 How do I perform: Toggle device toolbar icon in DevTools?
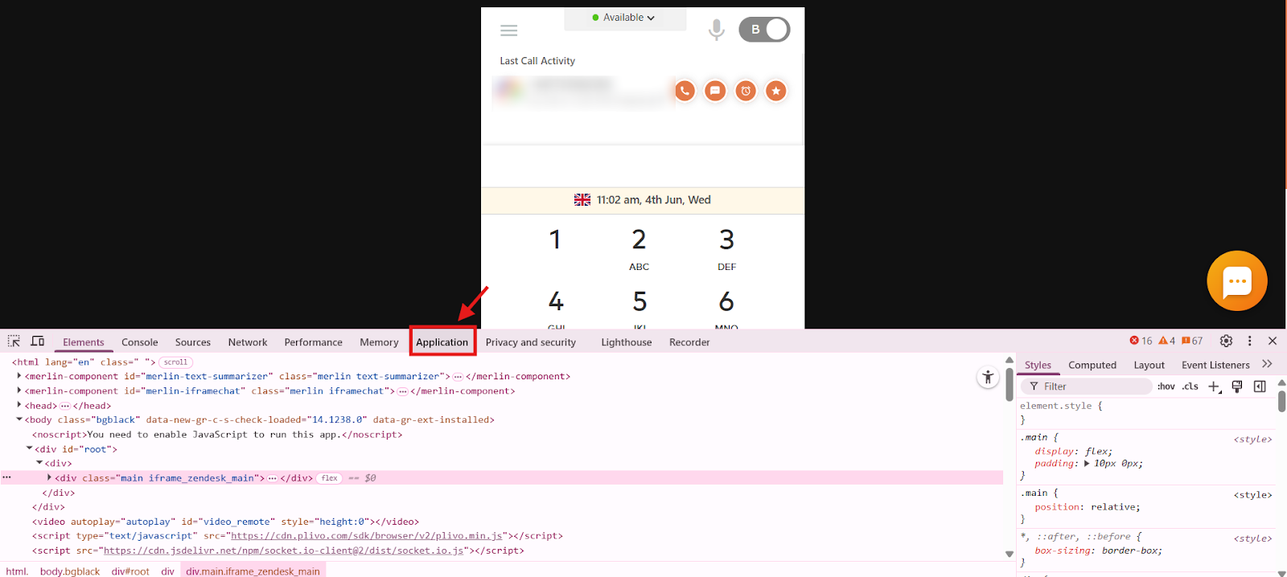[x=38, y=342]
